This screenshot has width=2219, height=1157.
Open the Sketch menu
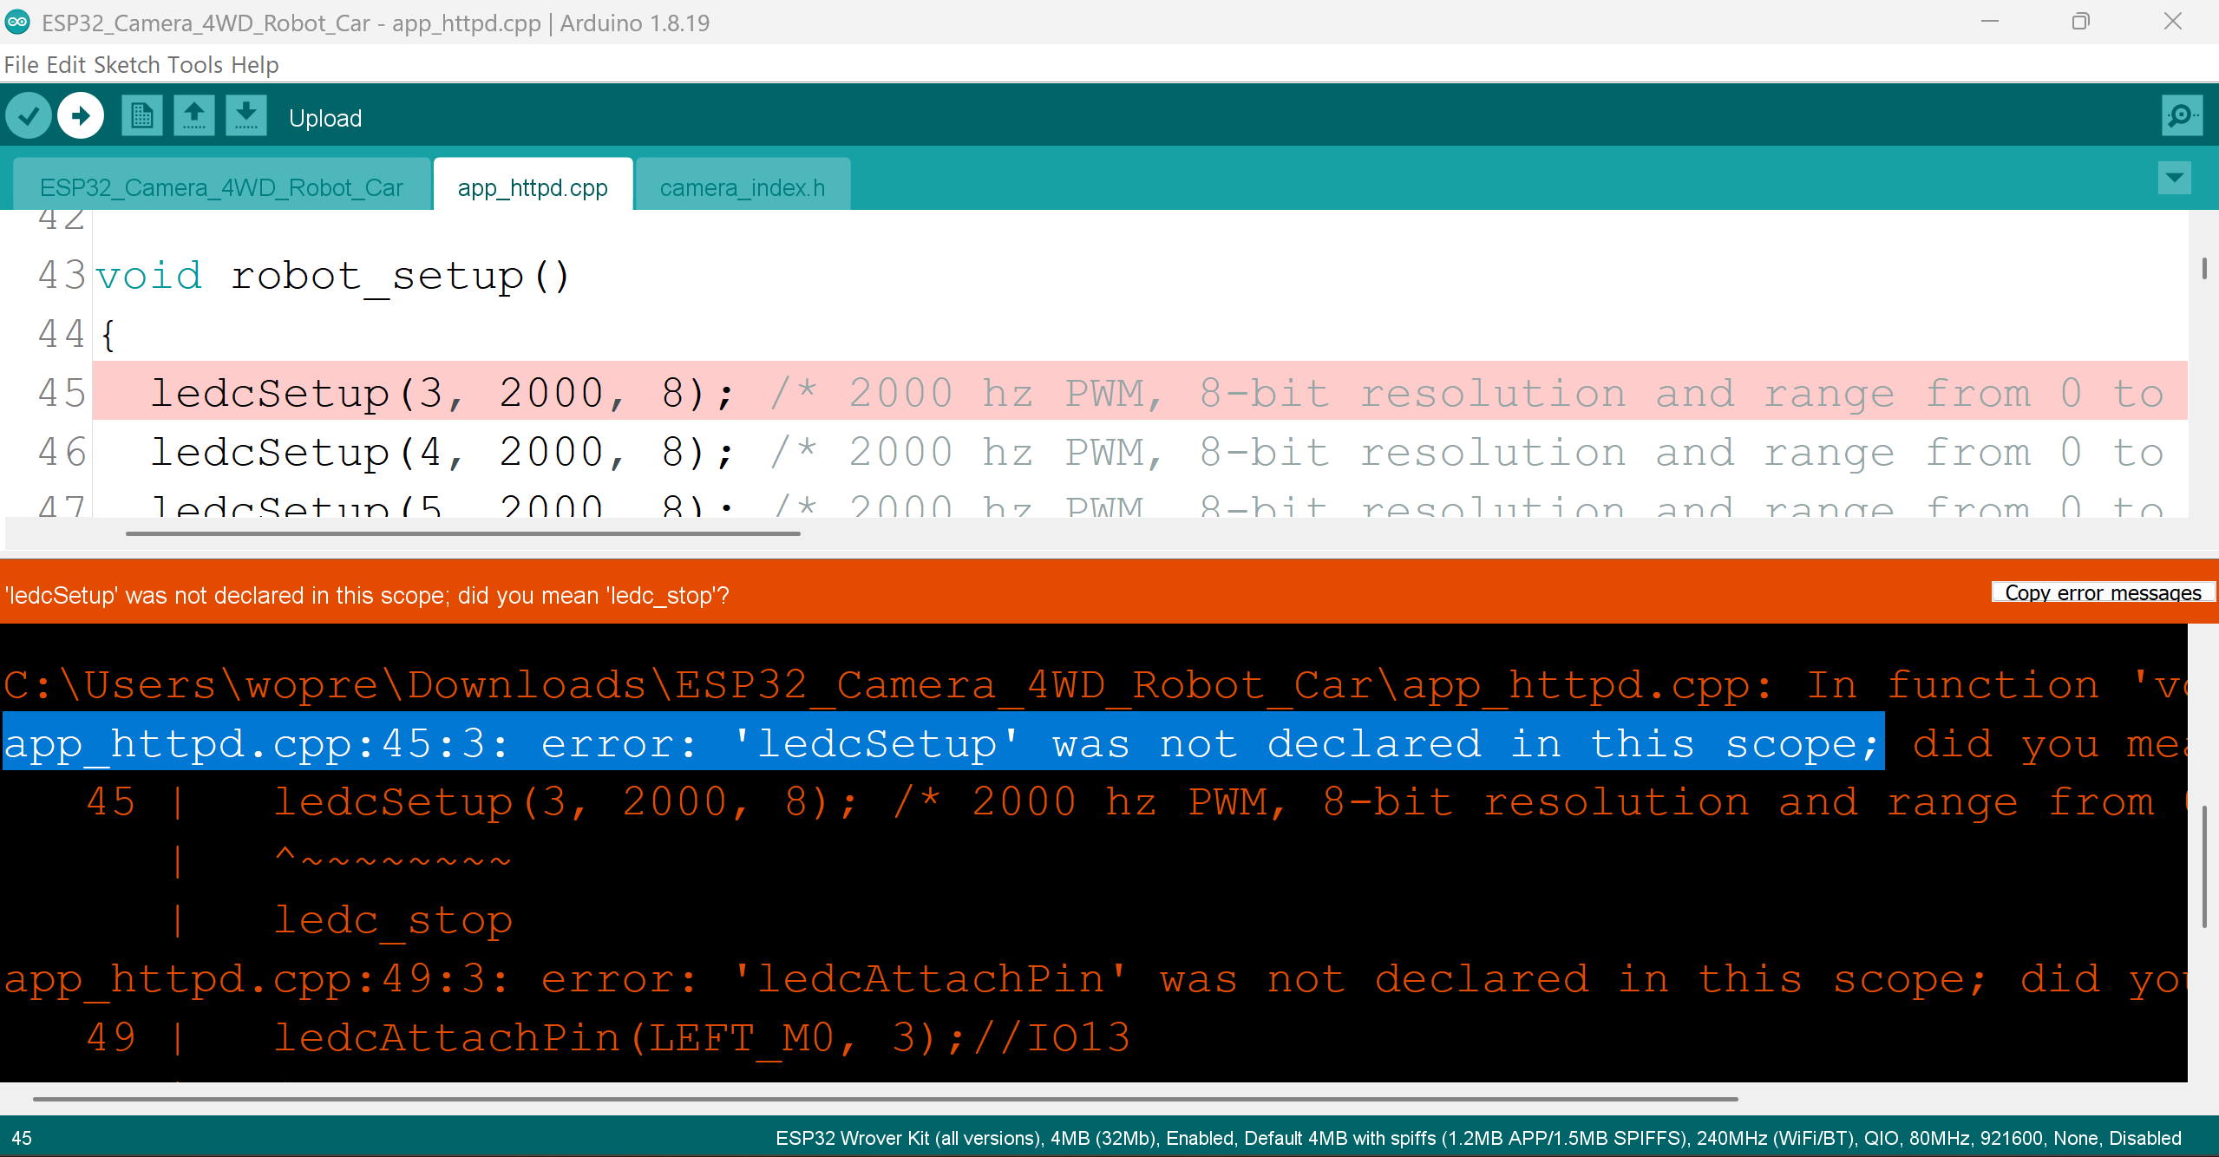tap(127, 65)
